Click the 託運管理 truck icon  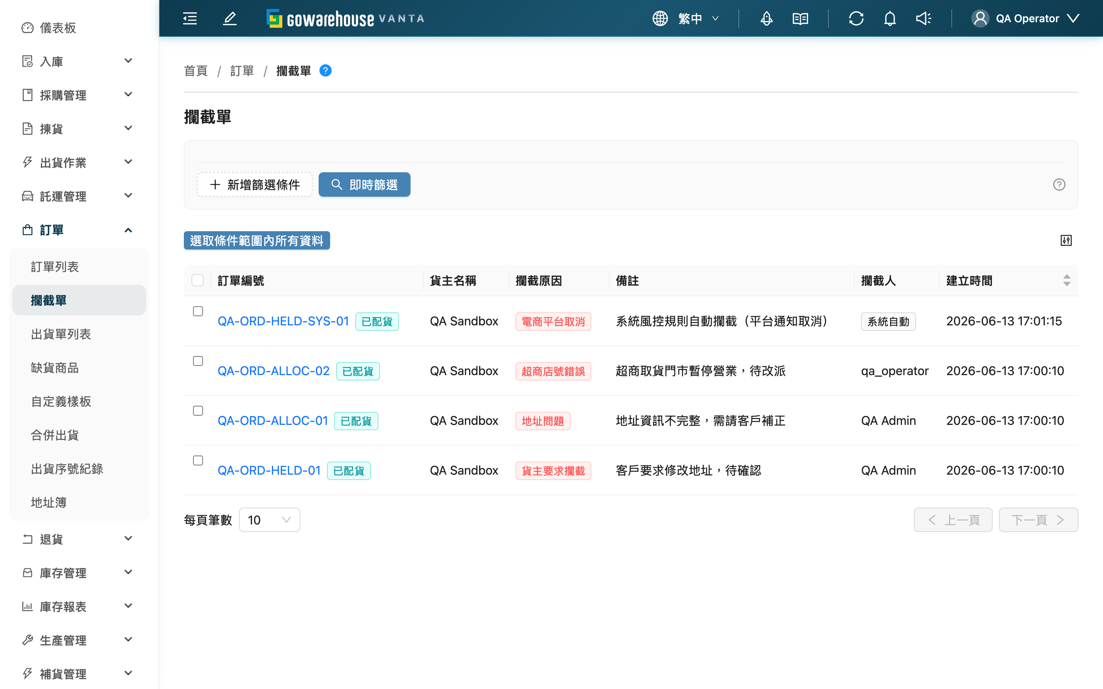pyautogui.click(x=28, y=196)
